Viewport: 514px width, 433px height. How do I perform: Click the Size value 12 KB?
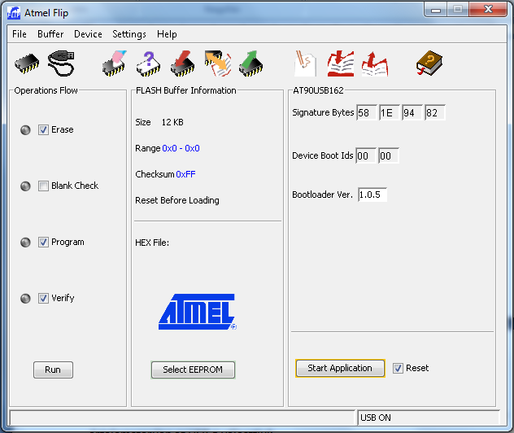tap(172, 122)
